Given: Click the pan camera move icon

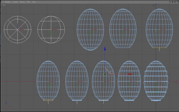Looking at the screenshot, I should point(170,2).
